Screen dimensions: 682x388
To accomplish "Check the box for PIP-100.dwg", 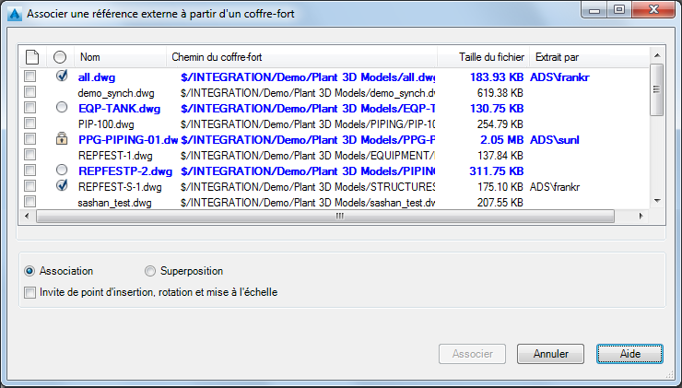I will point(30,123).
